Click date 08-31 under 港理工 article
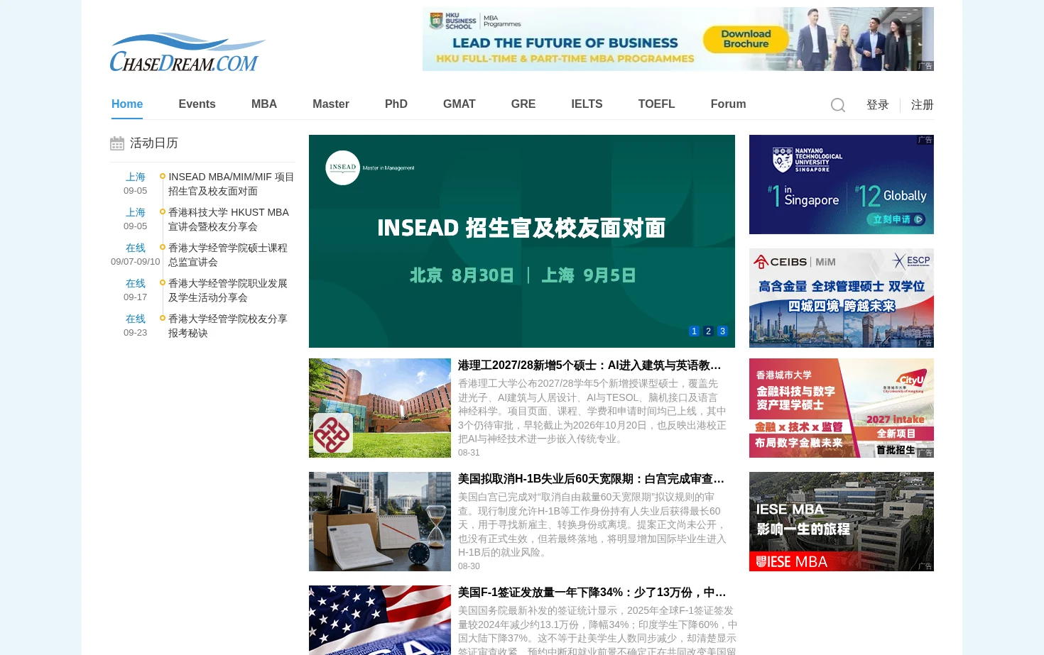 tap(469, 453)
